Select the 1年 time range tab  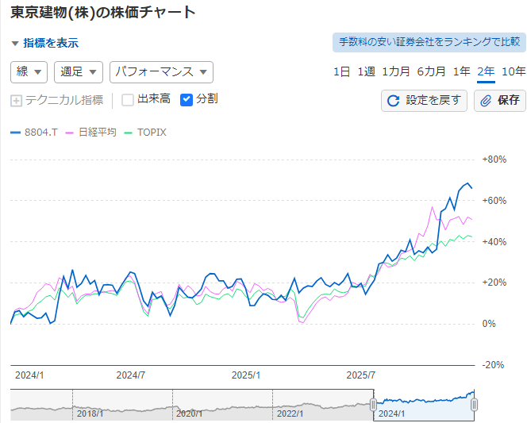click(461, 71)
